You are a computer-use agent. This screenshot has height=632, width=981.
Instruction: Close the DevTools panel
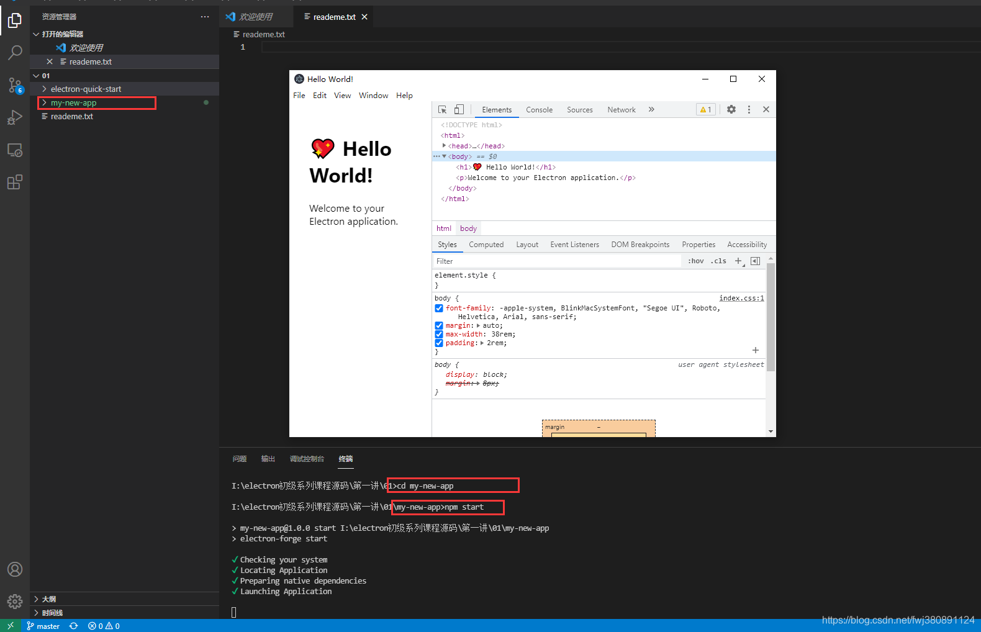coord(766,109)
